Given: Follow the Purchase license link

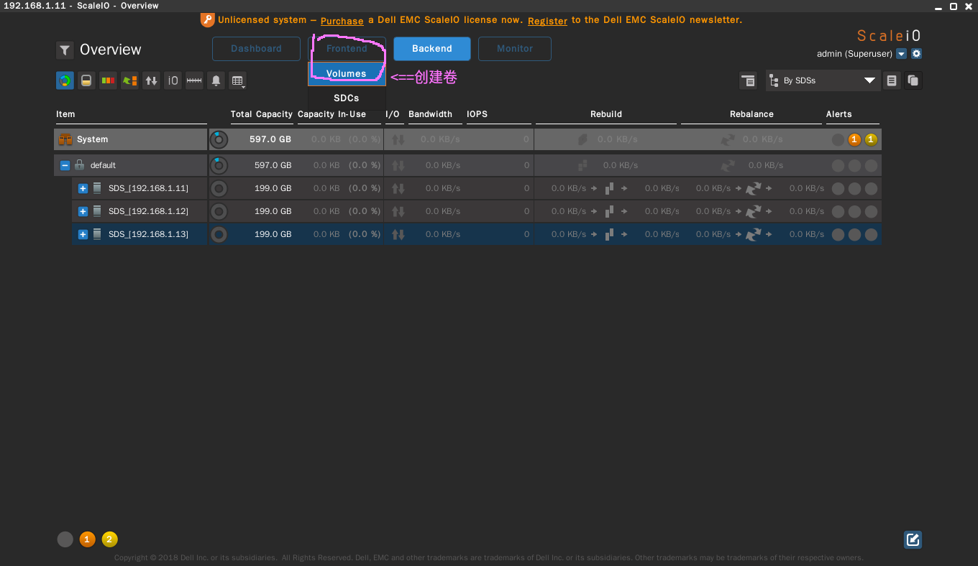Looking at the screenshot, I should click(x=342, y=21).
